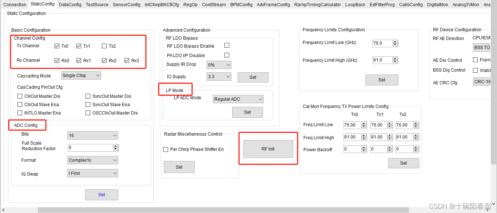Click Tx2 Freq Limit Low stepper arrows
Screen dimensions: 497x213
(416, 125)
